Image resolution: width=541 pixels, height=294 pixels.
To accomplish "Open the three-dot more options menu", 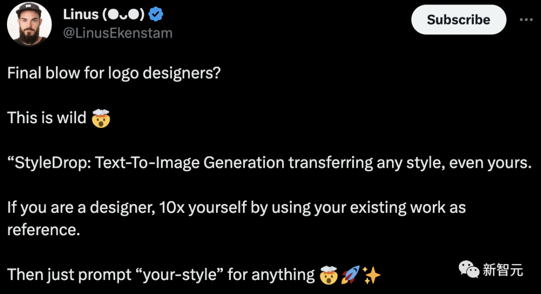I will click(526, 20).
